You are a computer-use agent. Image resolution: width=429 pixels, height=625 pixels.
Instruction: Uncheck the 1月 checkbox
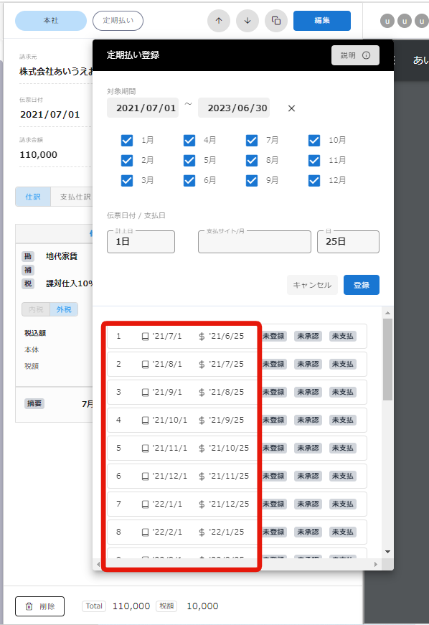[127, 141]
